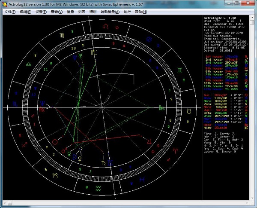Viewport: 257px width, 208px height.
Task: Click the 'Tropical, Geocentric.' text line
Action: (x=221, y=39)
